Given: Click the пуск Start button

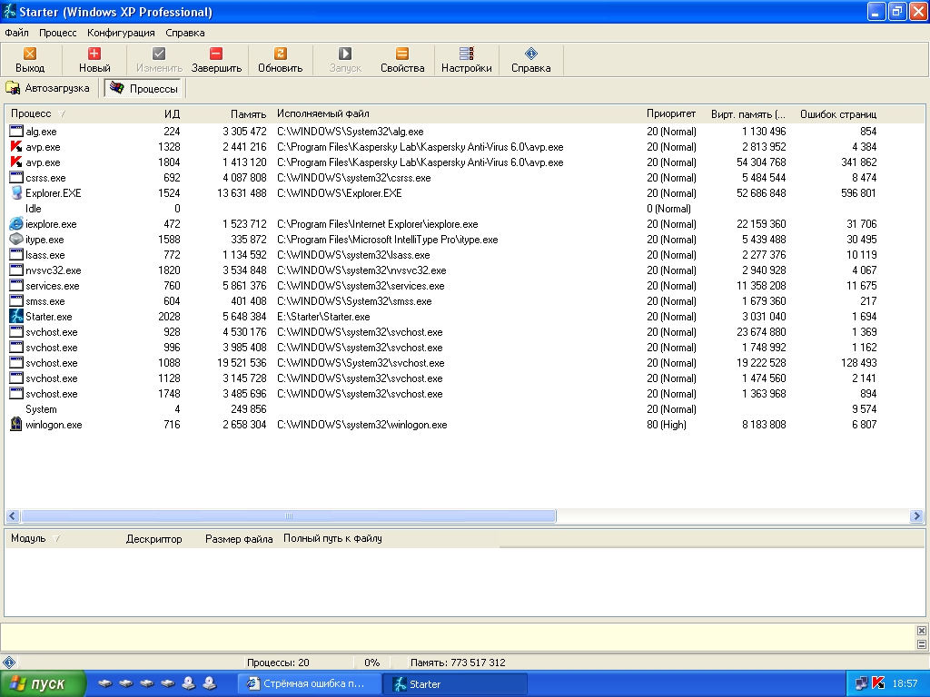Looking at the screenshot, I should click(43, 683).
